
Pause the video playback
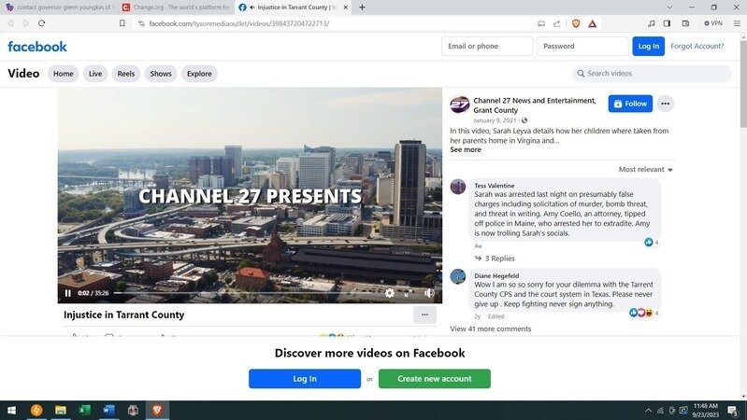pos(68,293)
